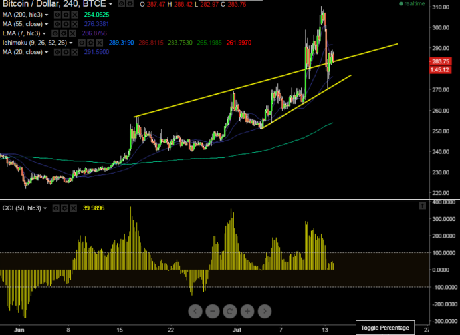Zoom in chart with plus button

247,311
